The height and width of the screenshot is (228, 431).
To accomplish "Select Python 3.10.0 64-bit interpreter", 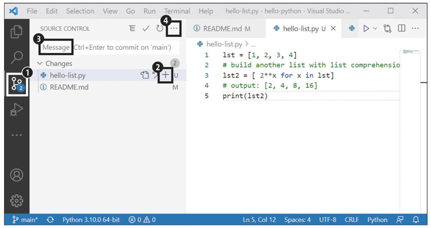I will pos(91,220).
